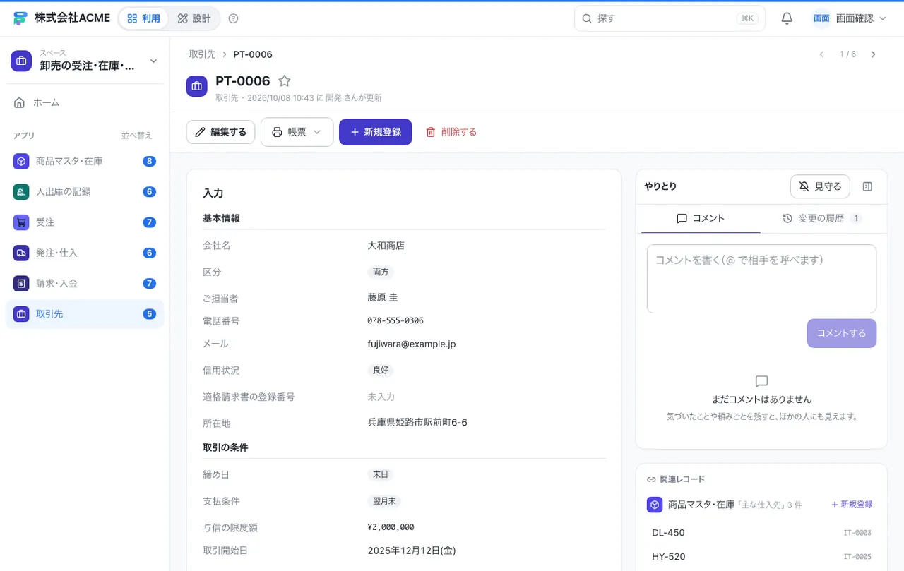The height and width of the screenshot is (571, 904).
Task: Click the 株式会社ACME logo icon
Action: tap(20, 18)
